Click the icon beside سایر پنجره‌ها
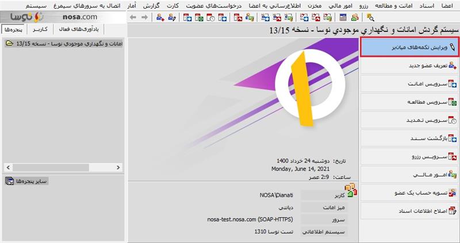The height and width of the screenshot is (243, 460). pos(9,182)
